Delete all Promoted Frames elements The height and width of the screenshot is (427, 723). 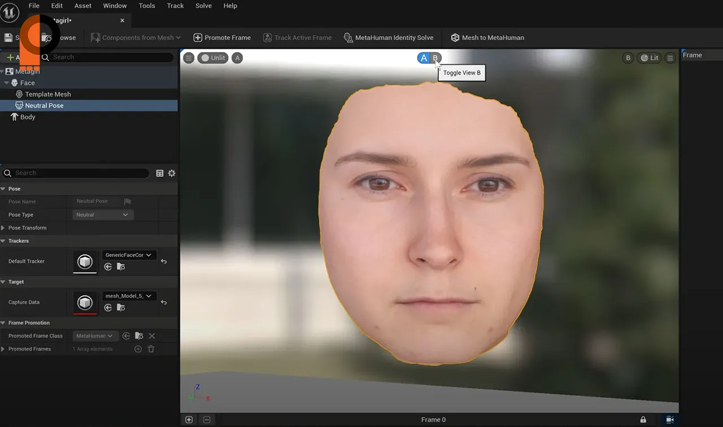tap(151, 349)
